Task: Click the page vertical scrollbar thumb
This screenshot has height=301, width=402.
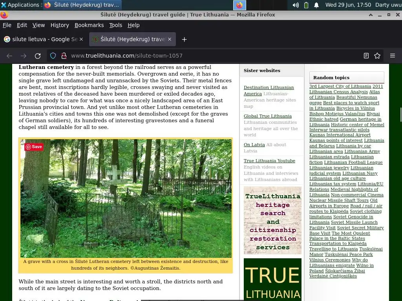Action: (401, 115)
